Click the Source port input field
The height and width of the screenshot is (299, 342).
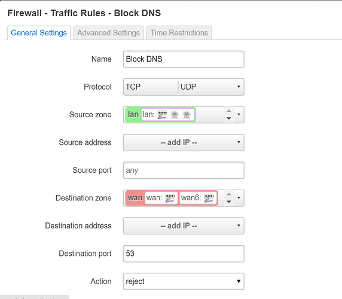pos(184,170)
